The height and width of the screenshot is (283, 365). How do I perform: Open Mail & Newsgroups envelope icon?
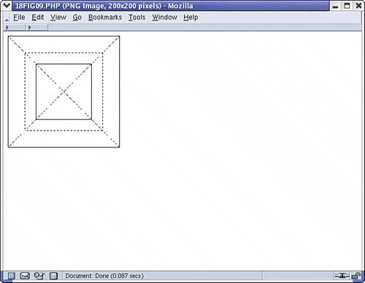pyautogui.click(x=25, y=276)
